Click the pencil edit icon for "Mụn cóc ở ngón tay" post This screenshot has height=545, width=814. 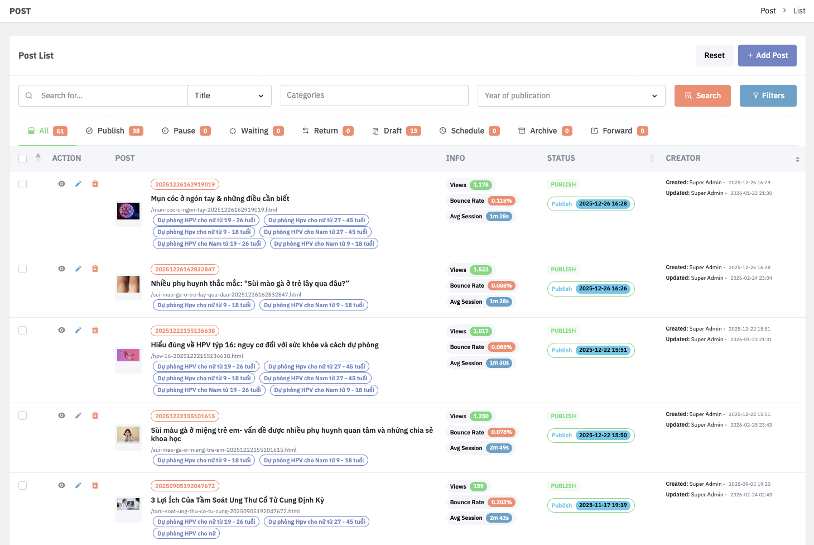pos(78,184)
